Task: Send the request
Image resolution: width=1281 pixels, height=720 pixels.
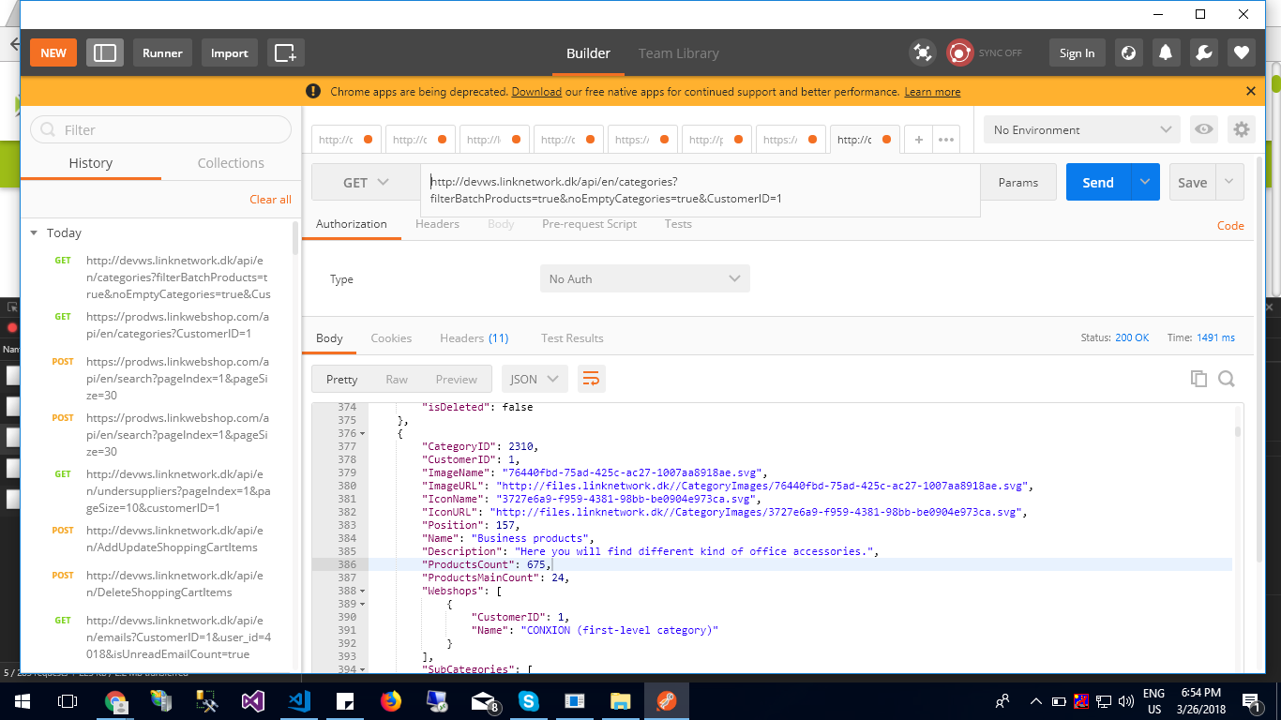Action: tap(1098, 182)
